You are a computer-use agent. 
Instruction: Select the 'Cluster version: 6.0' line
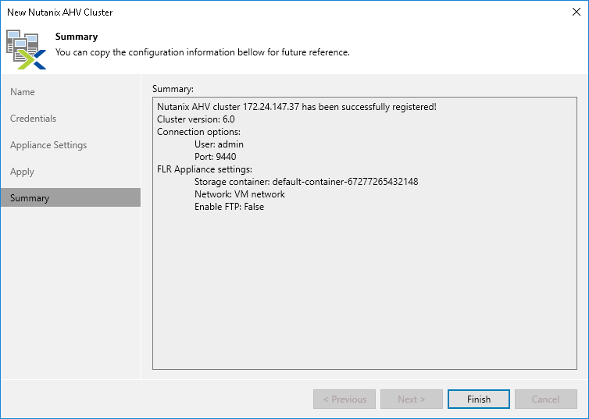(196, 119)
